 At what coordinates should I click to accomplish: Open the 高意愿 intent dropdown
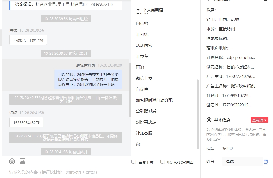[x=259, y=120]
